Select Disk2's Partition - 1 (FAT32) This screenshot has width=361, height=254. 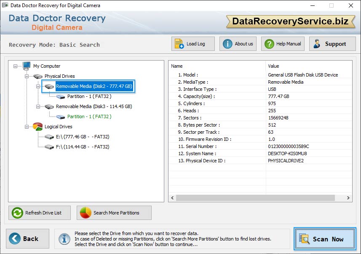[x=89, y=96]
